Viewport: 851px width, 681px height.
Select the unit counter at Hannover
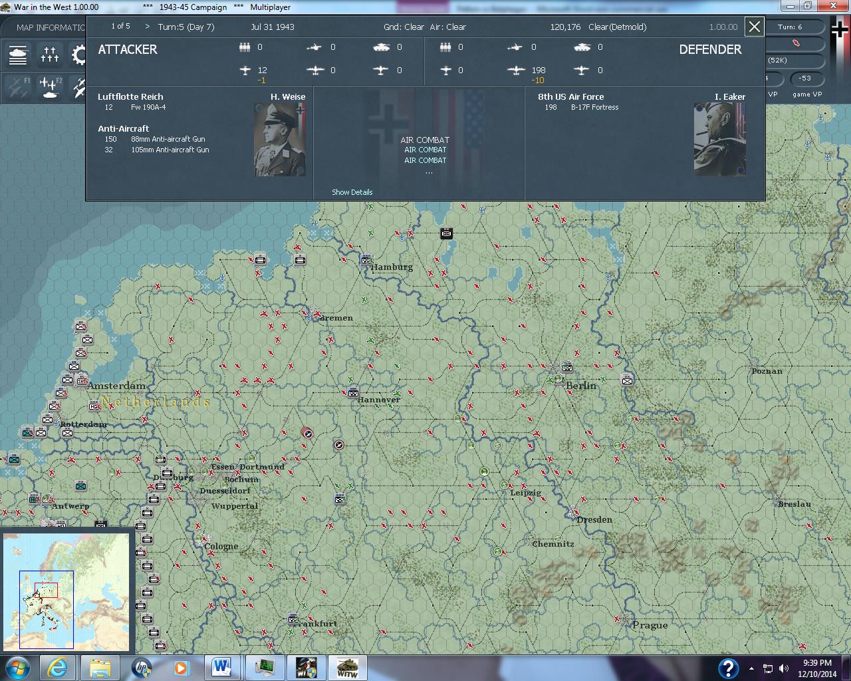point(353,392)
